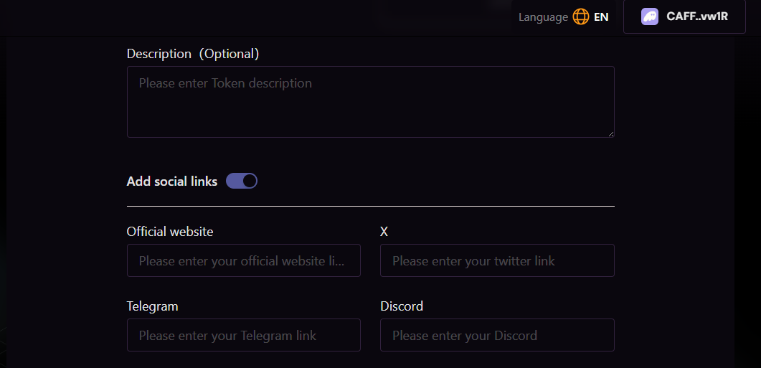
Task: Click the (Optional) text beside Description
Action: click(229, 54)
